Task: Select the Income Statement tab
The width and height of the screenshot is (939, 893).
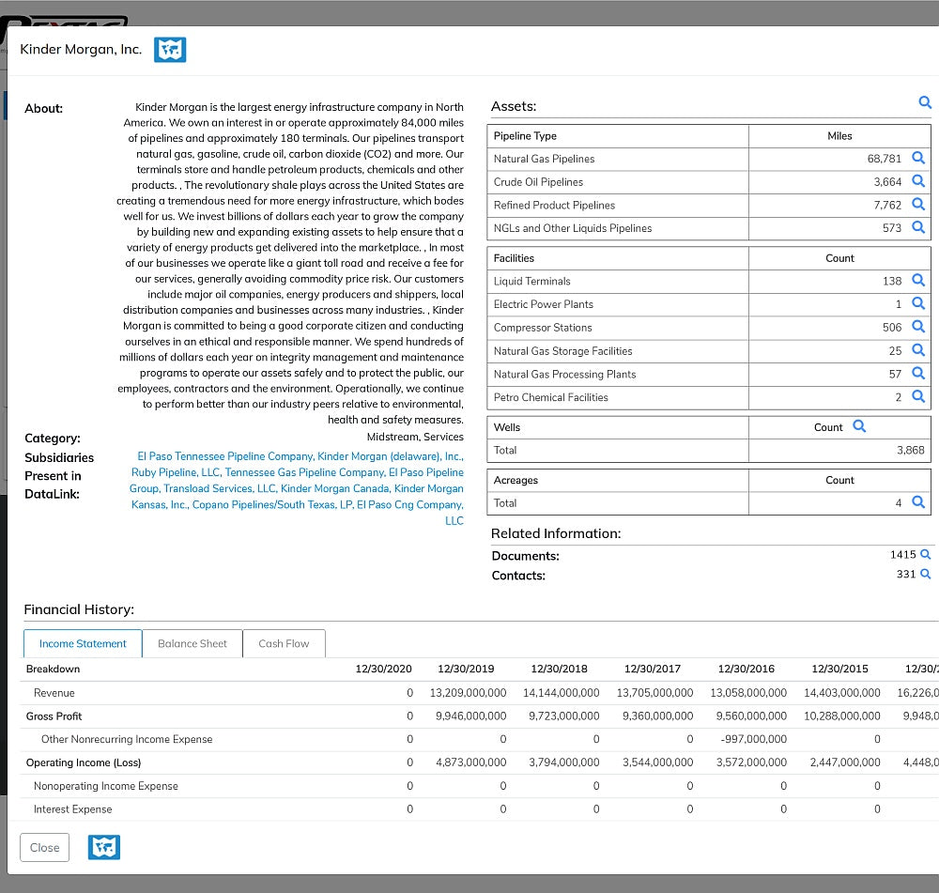Action: click(83, 643)
